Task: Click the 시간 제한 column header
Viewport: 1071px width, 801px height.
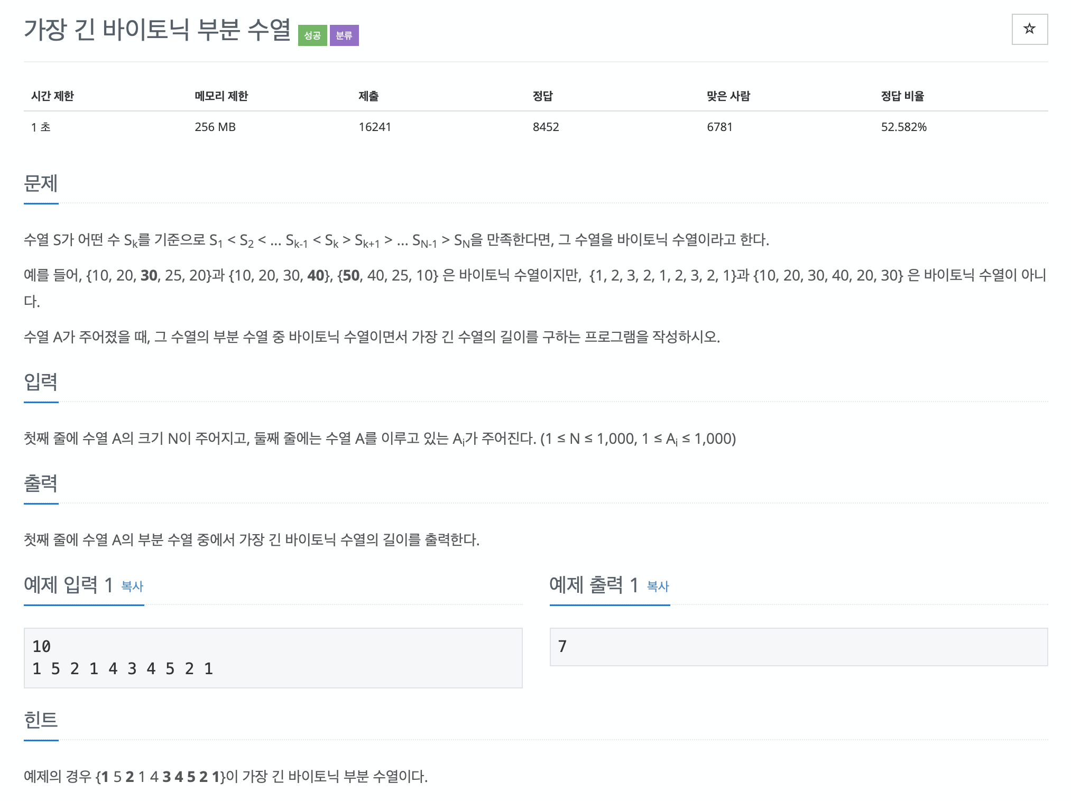Action: tap(52, 96)
